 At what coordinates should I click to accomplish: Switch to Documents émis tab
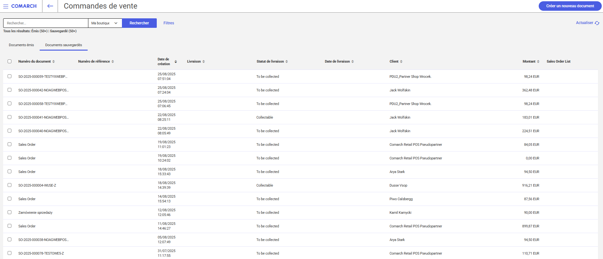click(21, 45)
